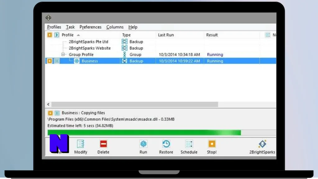The height and width of the screenshot is (179, 318).
Task: Click the Backup type text for 2BrightSparks Website
Action: [136, 48]
